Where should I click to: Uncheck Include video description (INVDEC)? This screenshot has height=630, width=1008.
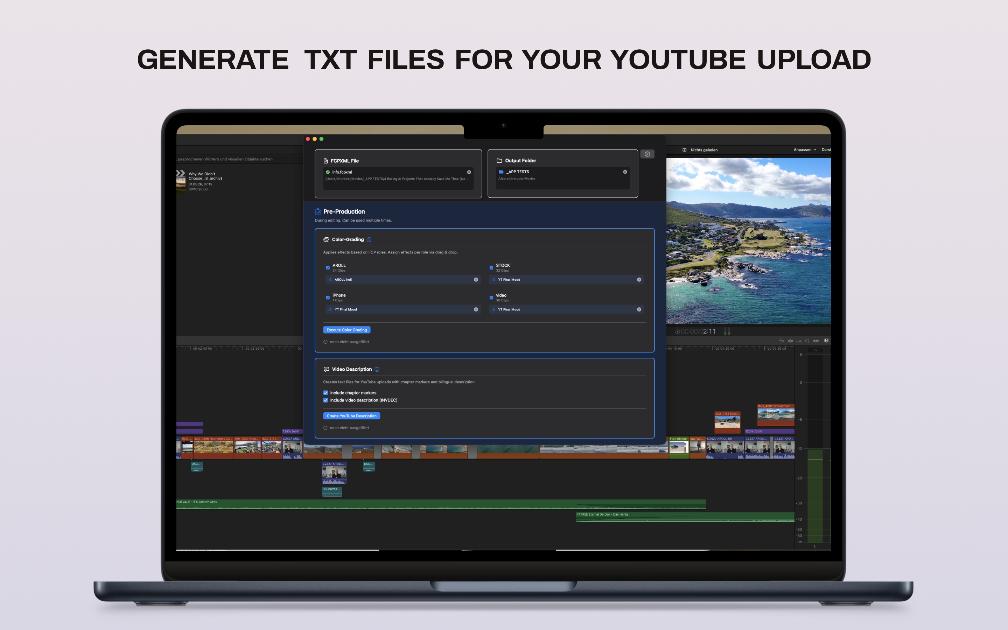click(x=326, y=400)
